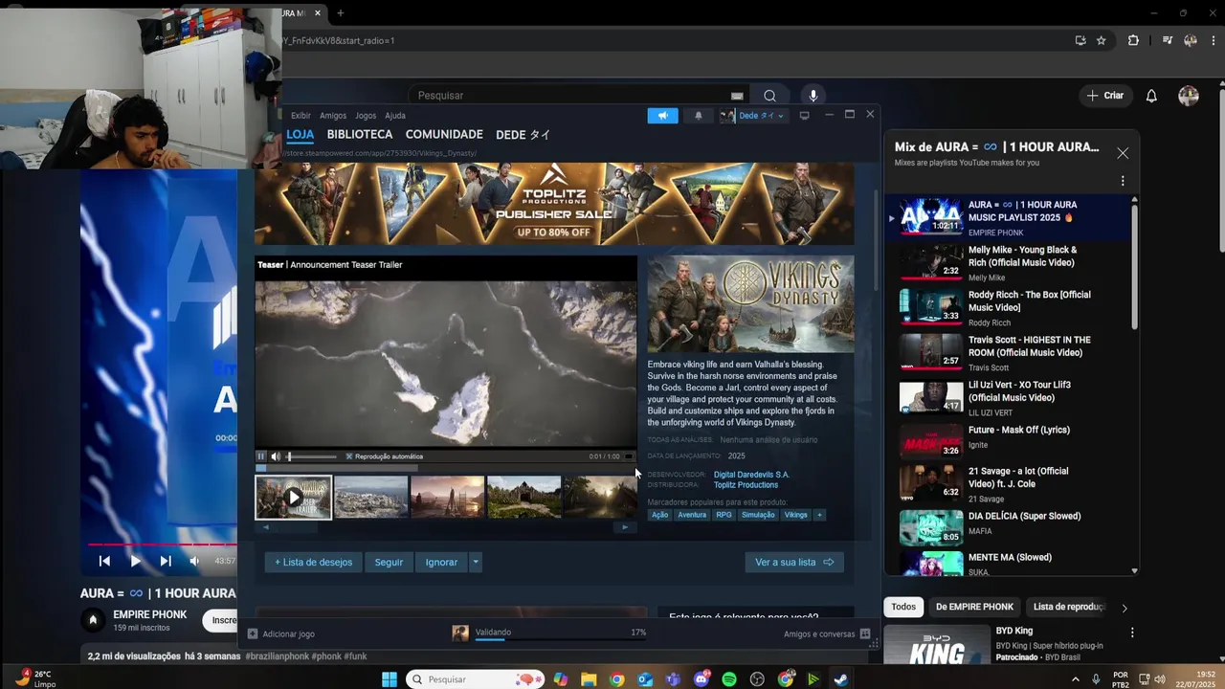The width and height of the screenshot is (1225, 689).
Task: Adjust the Steam trailer volume slider
Action: (x=312, y=456)
